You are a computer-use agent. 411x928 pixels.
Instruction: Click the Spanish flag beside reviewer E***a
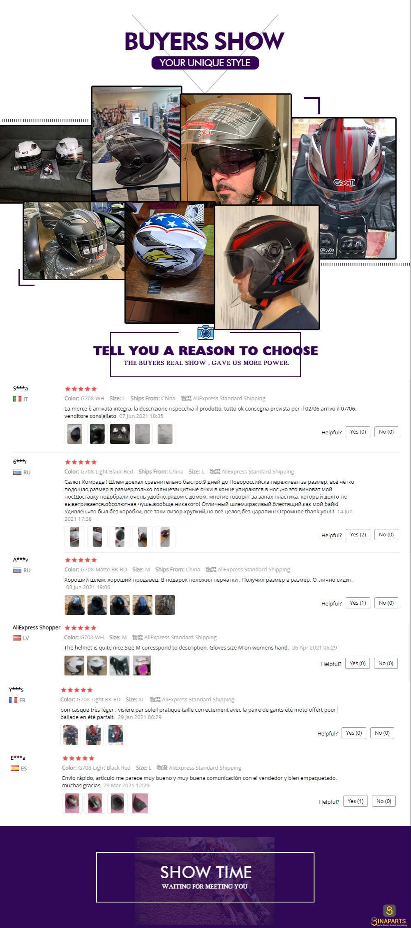(x=15, y=768)
